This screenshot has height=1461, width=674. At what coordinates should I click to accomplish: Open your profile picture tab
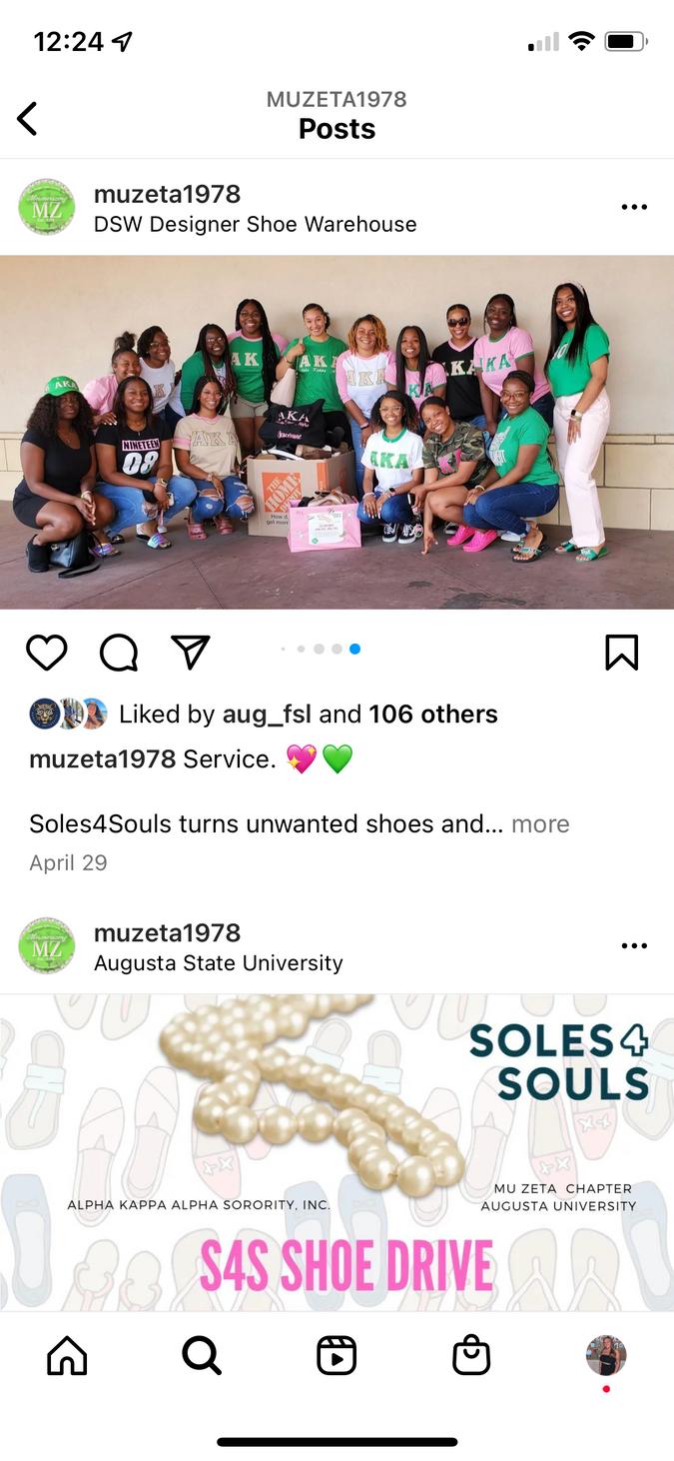tap(605, 1356)
